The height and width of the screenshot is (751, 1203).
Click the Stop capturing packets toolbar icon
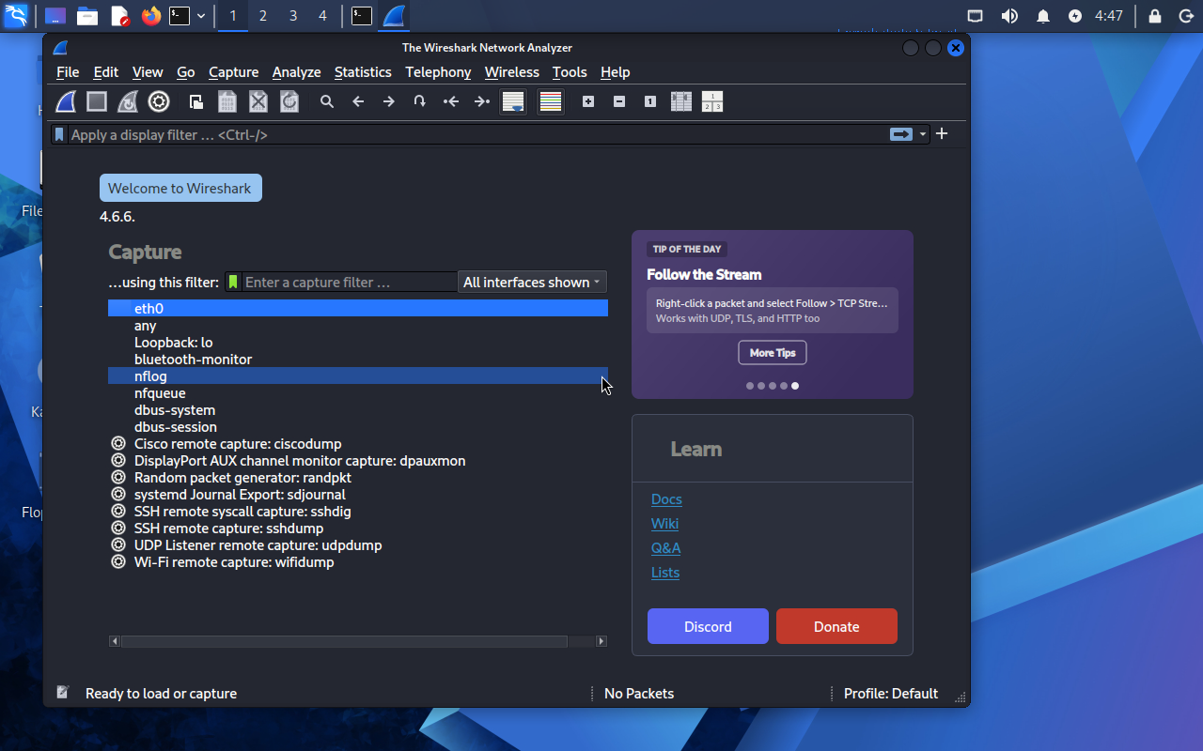pos(97,101)
